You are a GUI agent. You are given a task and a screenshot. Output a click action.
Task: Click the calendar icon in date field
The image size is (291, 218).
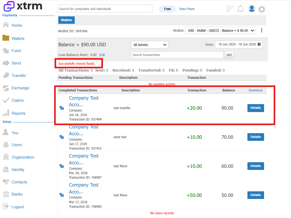pyautogui.click(x=259, y=44)
